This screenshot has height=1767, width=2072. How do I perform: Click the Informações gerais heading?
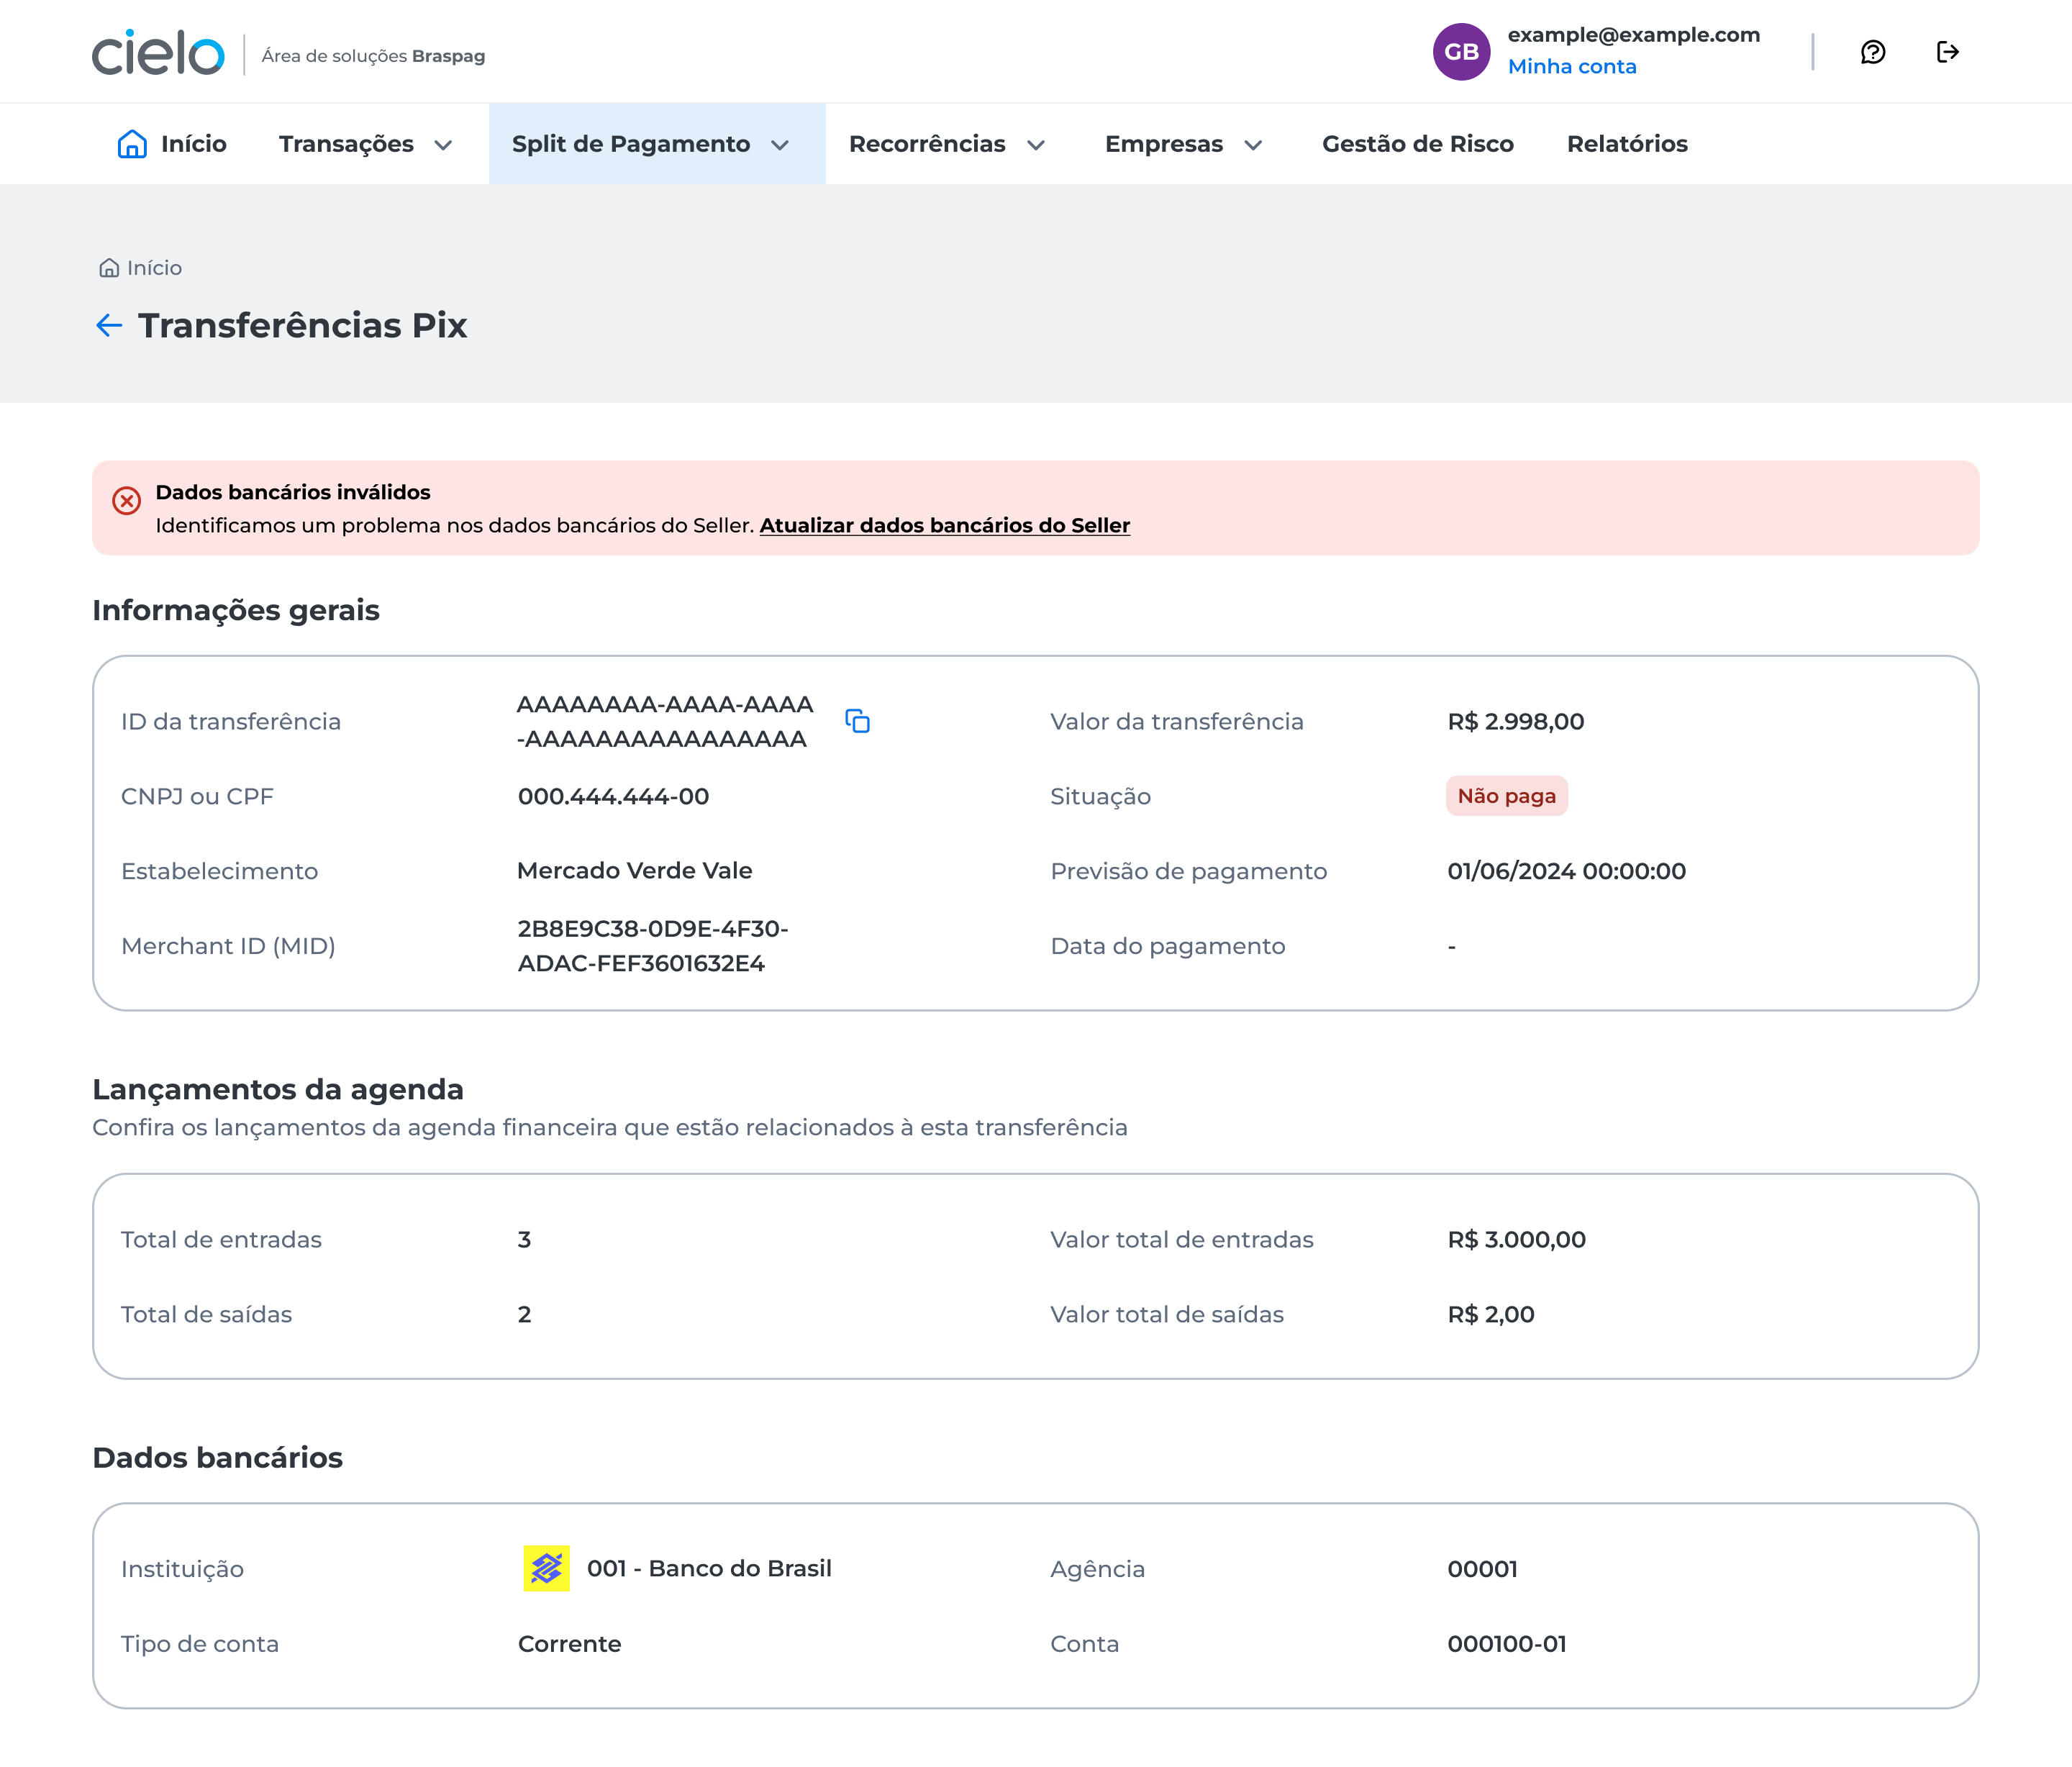coord(236,610)
